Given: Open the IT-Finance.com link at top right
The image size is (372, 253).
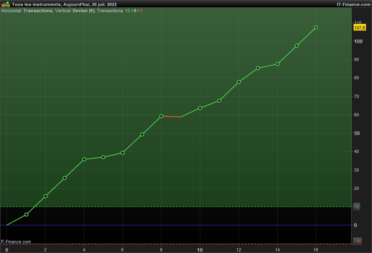Looking at the screenshot, I should [x=353, y=4].
